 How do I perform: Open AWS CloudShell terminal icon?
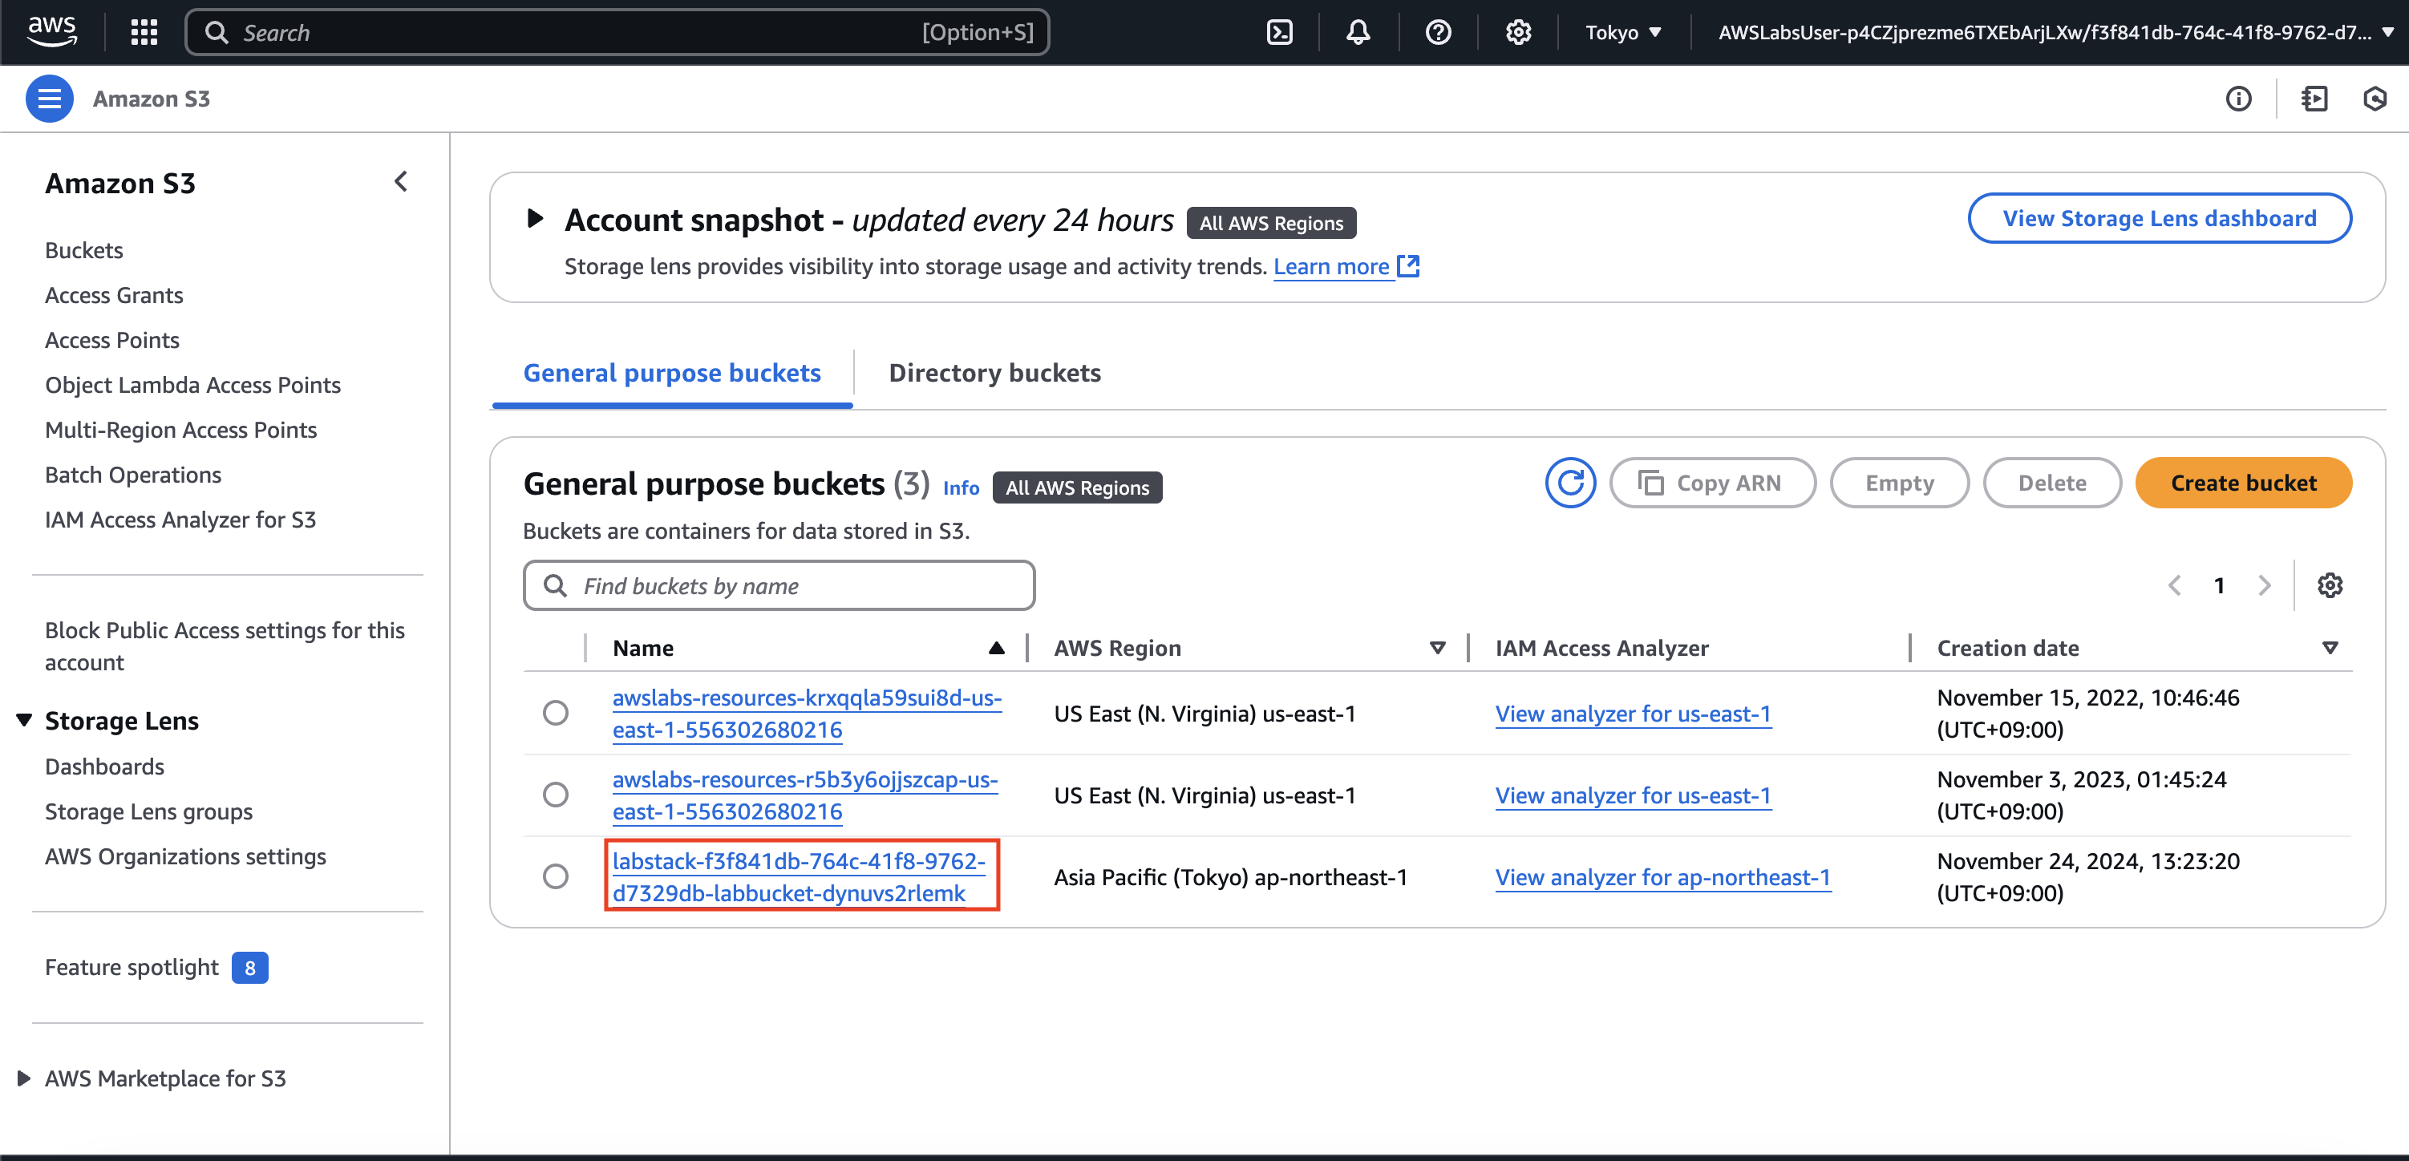1279,33
